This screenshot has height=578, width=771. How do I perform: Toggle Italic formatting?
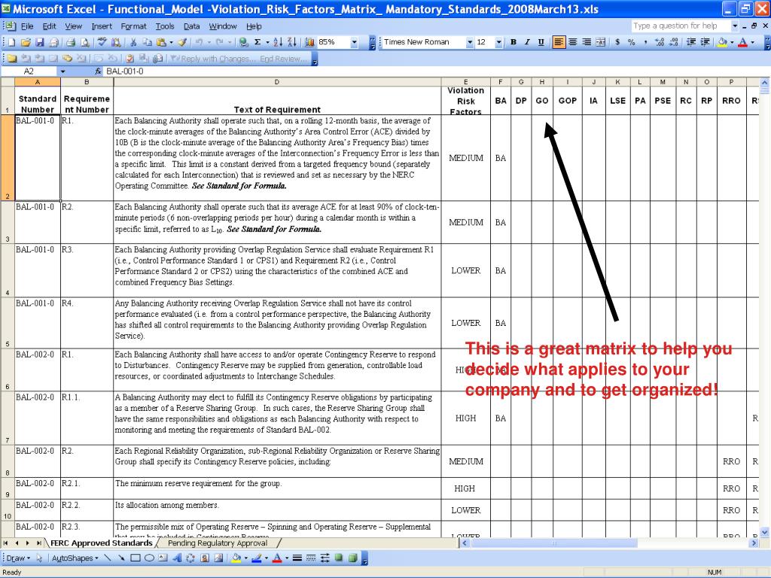[x=527, y=42]
